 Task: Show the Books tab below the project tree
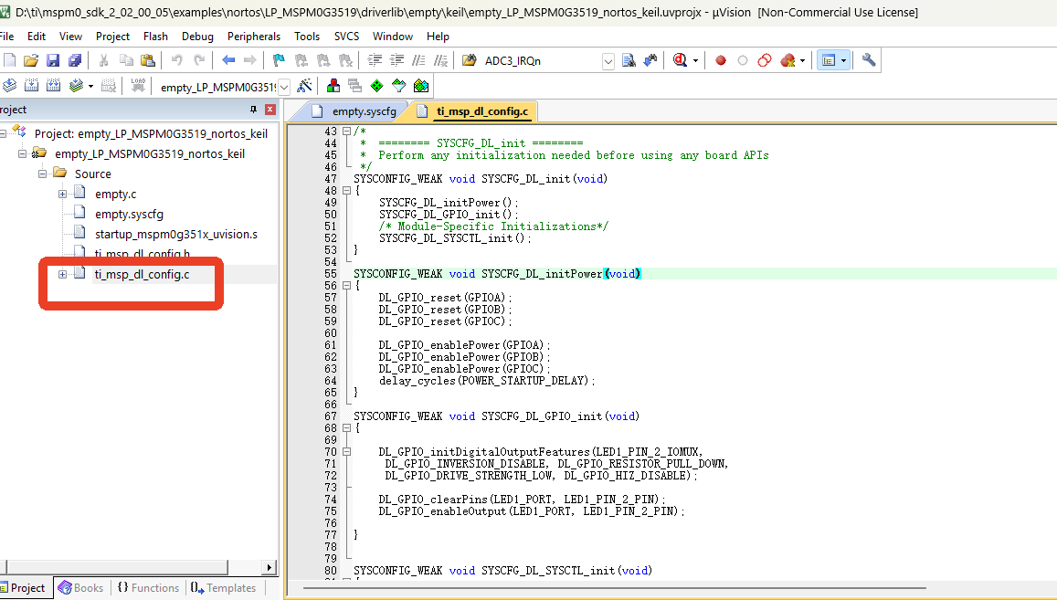click(81, 588)
